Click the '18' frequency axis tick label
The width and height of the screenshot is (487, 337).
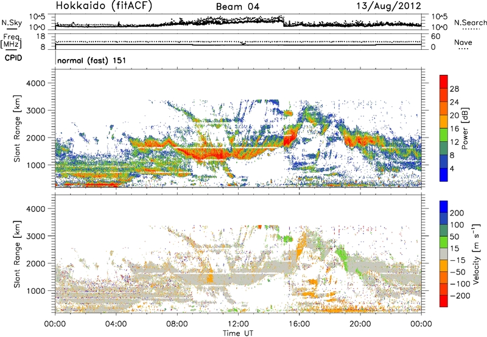coord(41,36)
